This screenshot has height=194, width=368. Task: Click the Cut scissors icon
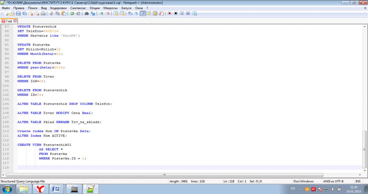[x=51, y=13]
